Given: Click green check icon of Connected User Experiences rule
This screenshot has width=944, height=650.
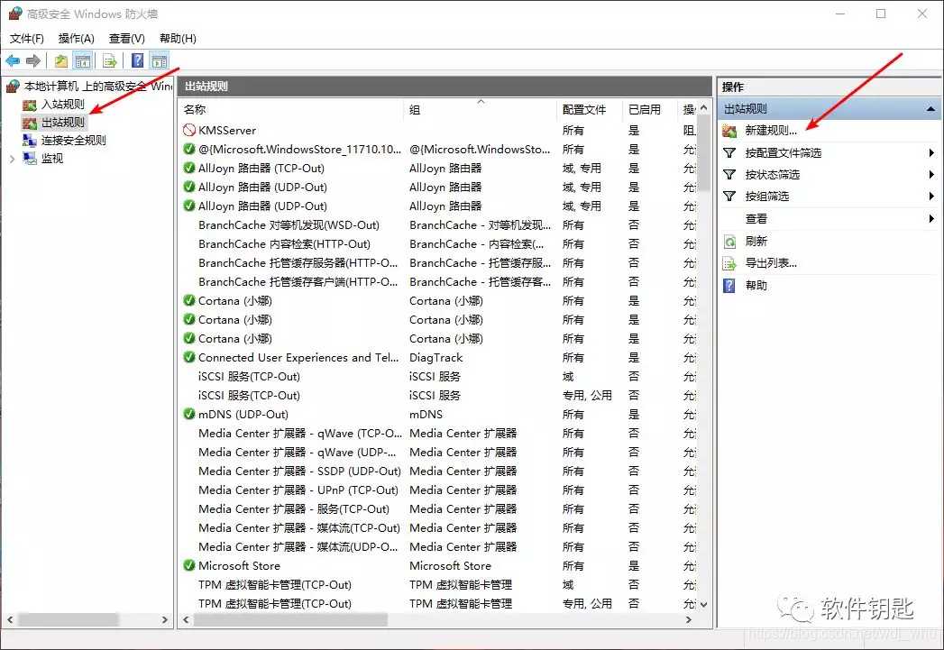Looking at the screenshot, I should [189, 358].
